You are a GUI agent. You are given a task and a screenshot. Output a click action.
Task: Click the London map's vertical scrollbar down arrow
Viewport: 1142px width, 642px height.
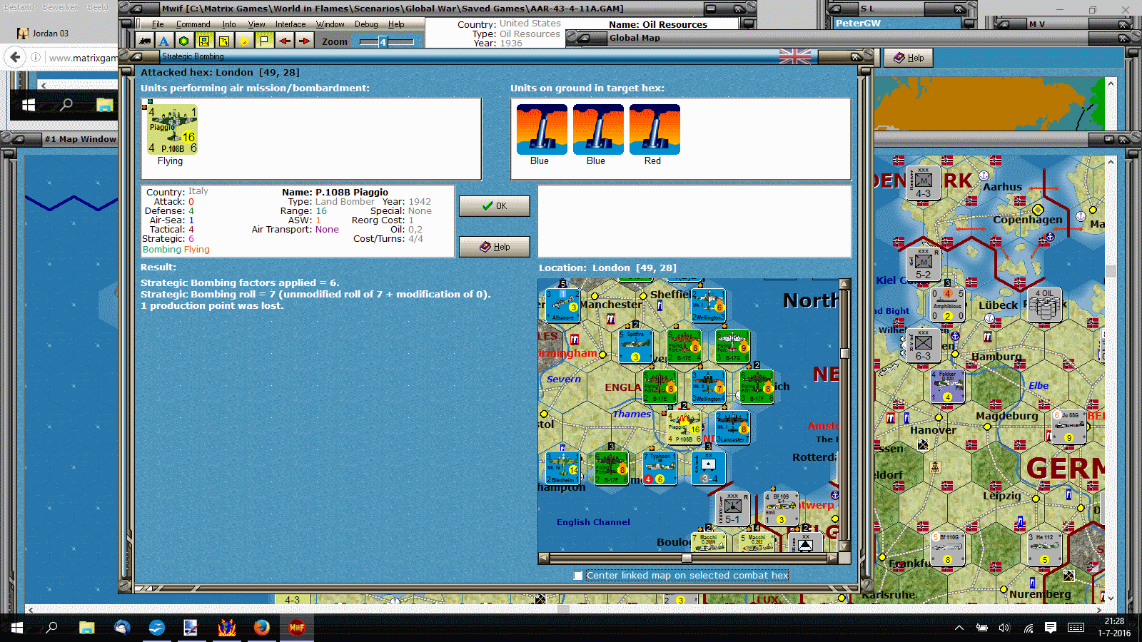(844, 546)
